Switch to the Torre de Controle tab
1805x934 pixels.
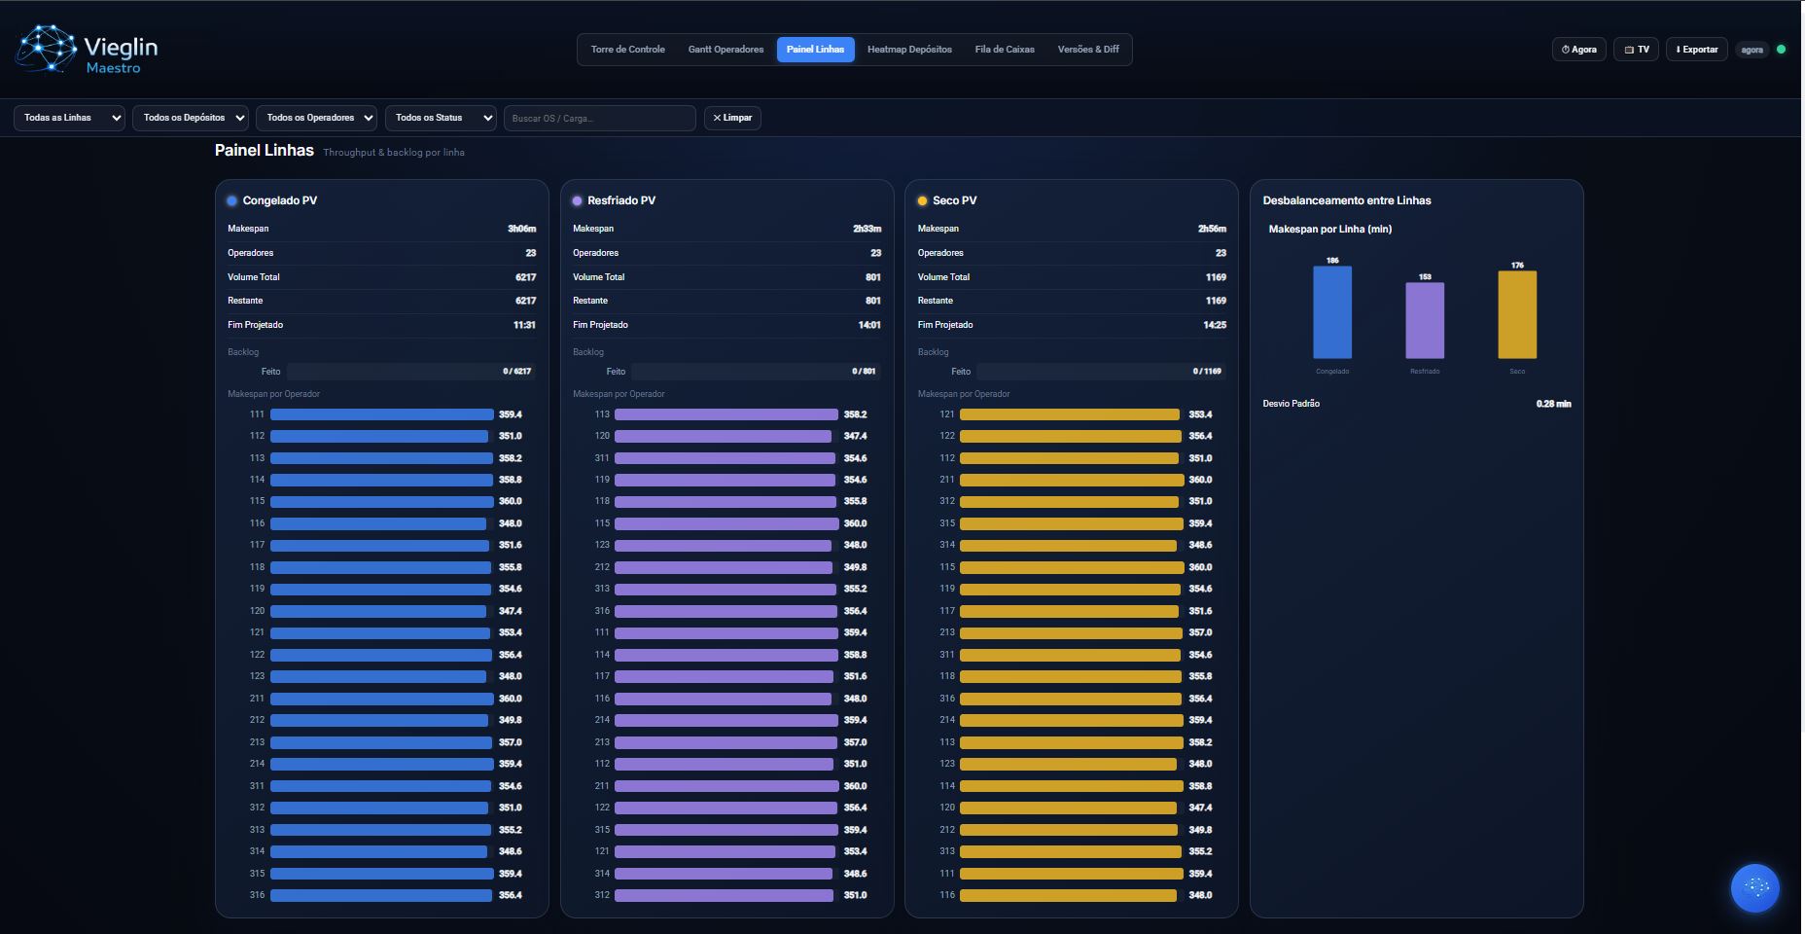(x=627, y=50)
